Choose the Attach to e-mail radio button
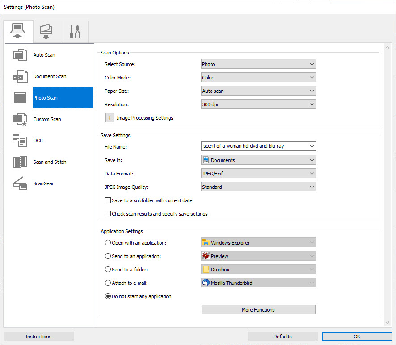The width and height of the screenshot is (396, 345). (108, 283)
